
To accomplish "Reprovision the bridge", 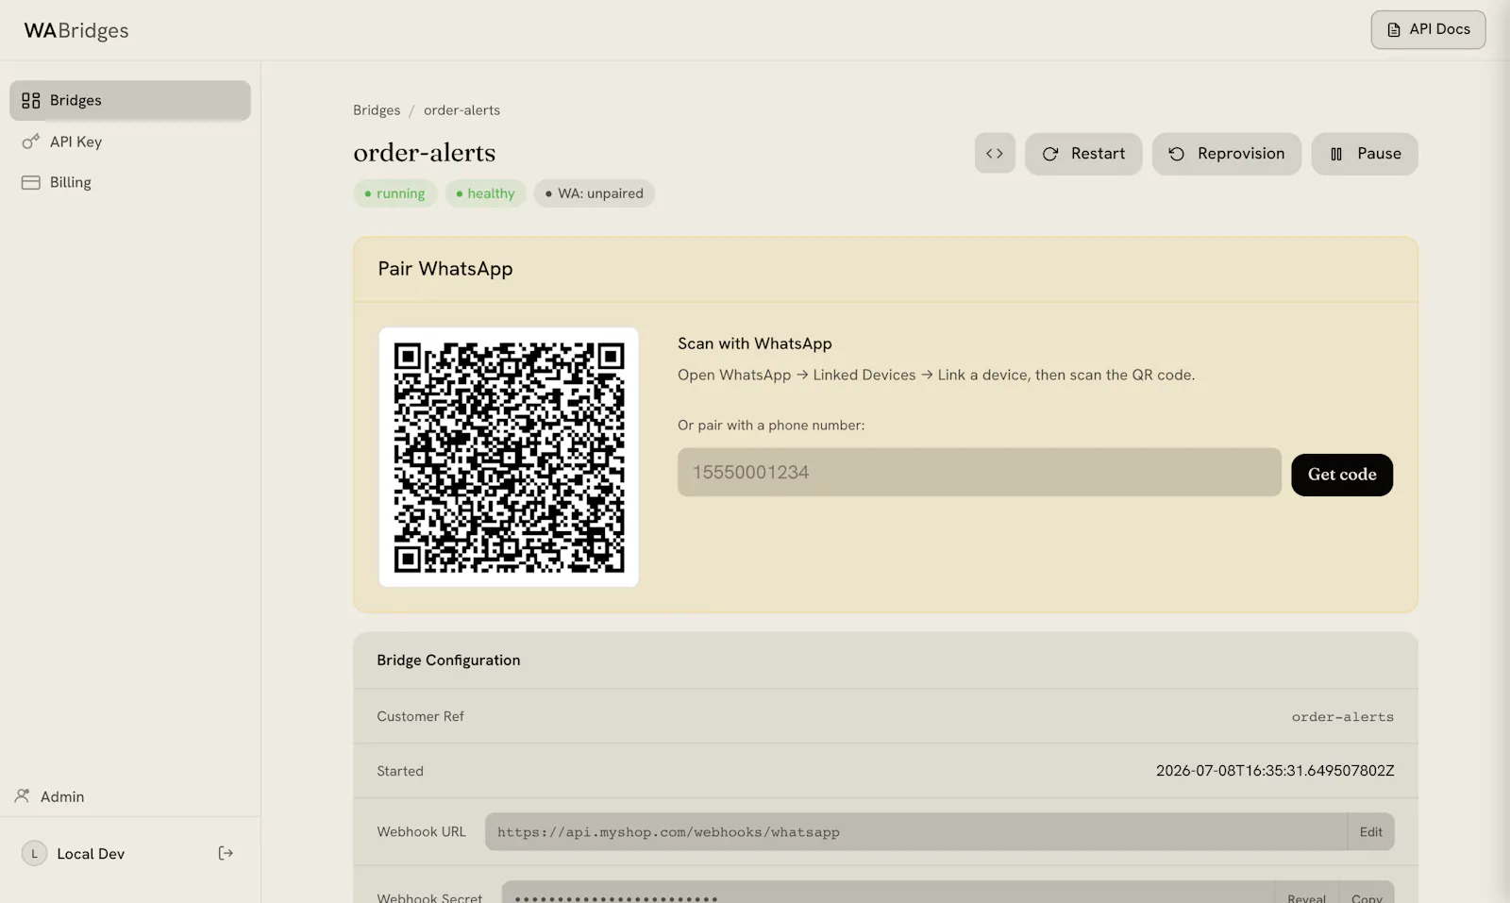I will click(1226, 154).
